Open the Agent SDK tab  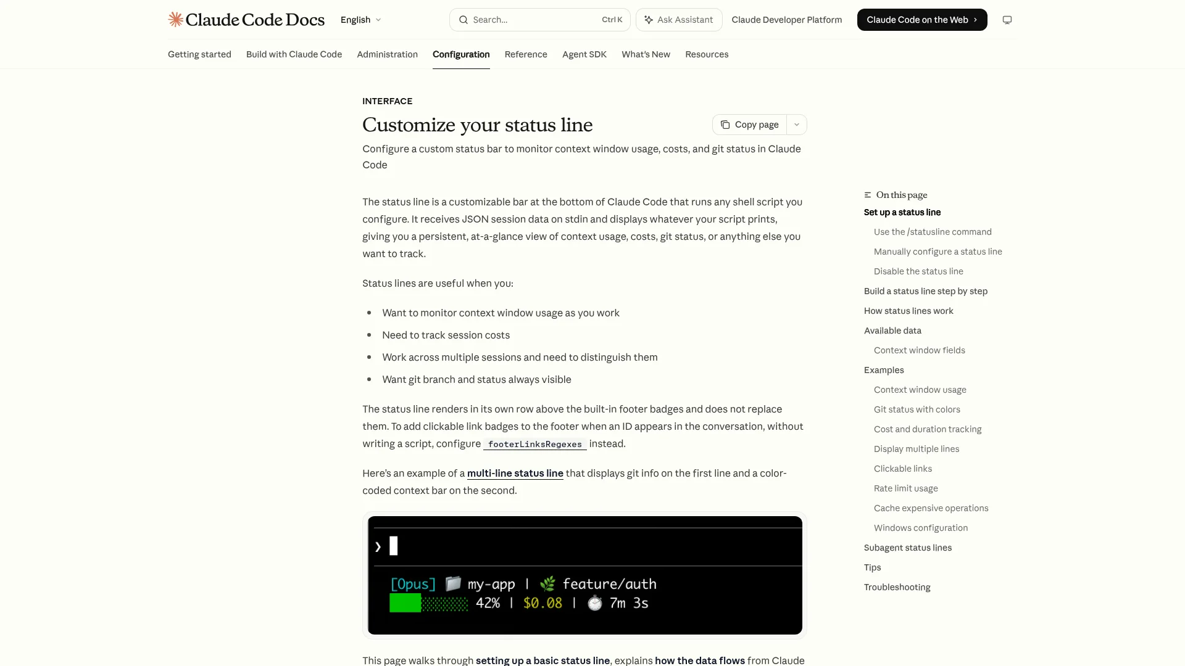click(584, 54)
